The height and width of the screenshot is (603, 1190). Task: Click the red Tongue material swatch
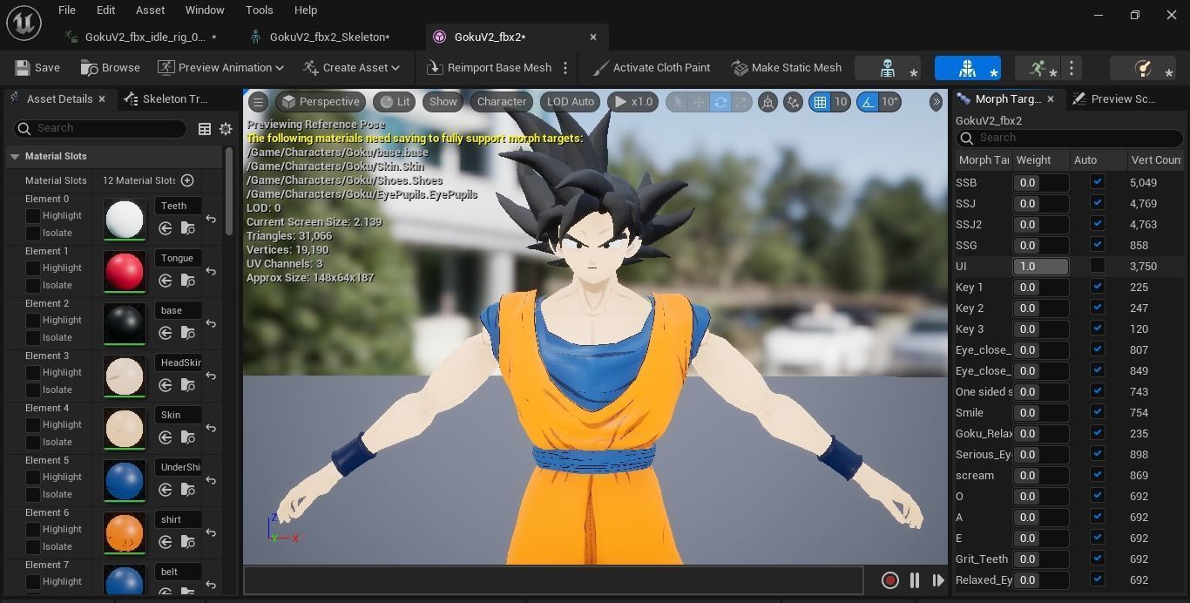coord(124,272)
